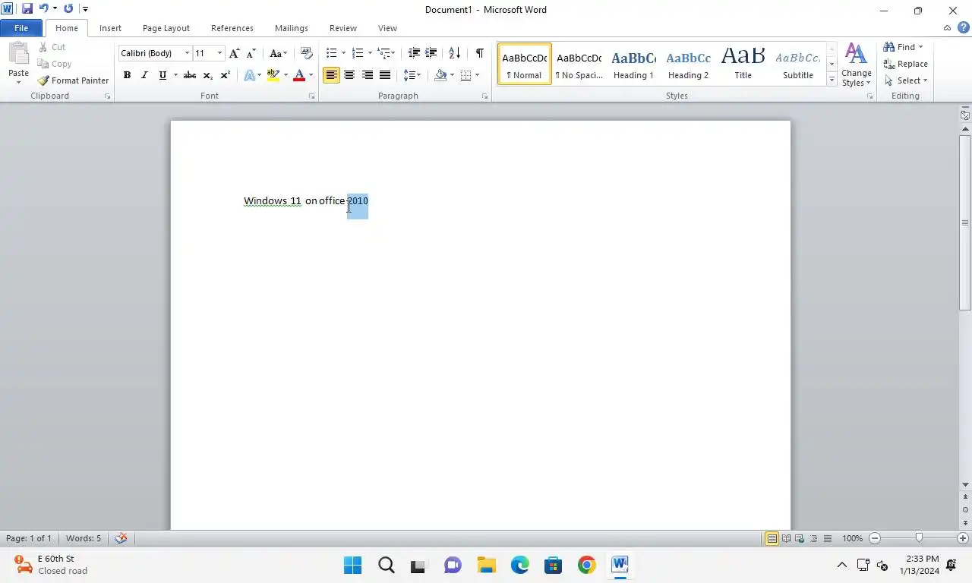Screen dimensions: 972x583
Task: Apply superscript formatting
Action: point(225,75)
